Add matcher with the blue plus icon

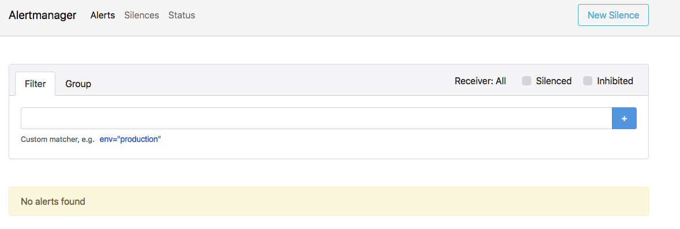coord(624,118)
